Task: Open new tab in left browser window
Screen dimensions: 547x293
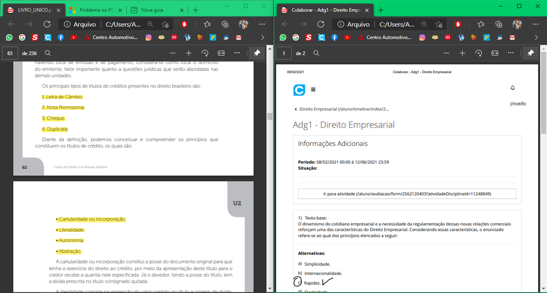Action: [x=195, y=10]
